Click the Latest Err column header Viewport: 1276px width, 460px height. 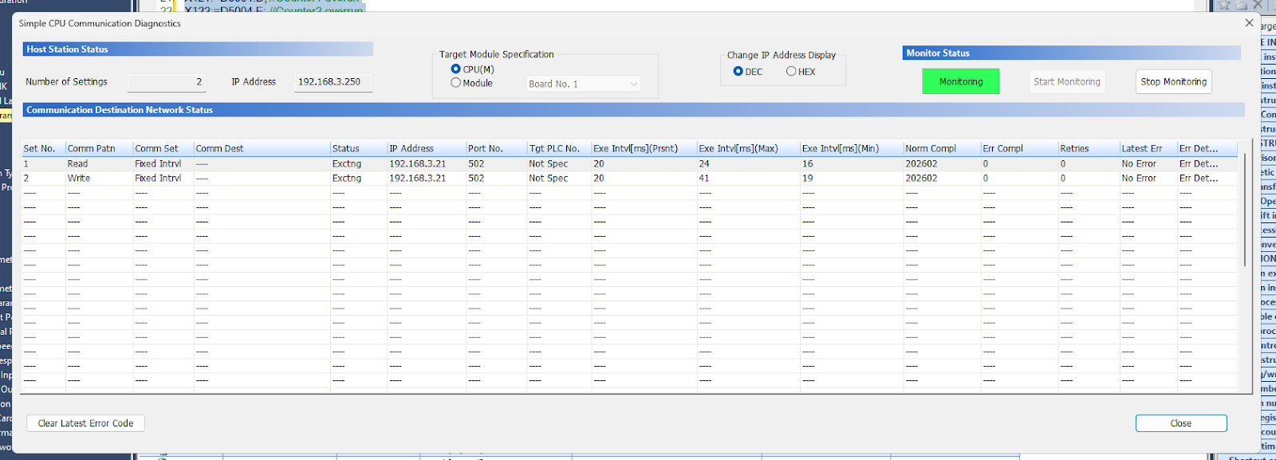(x=1148, y=148)
